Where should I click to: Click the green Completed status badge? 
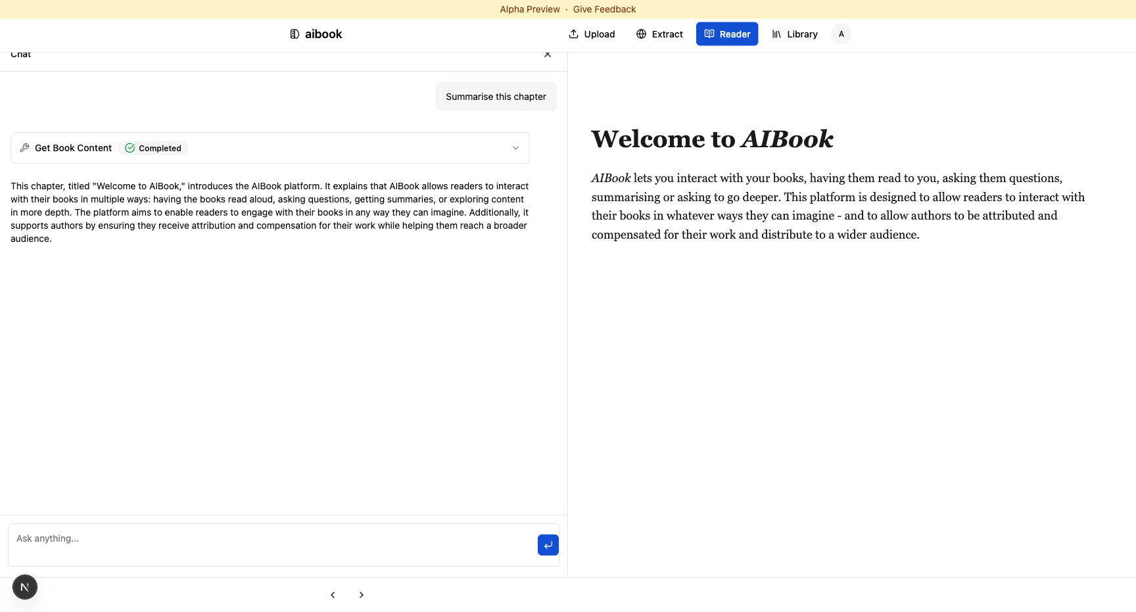coord(154,149)
